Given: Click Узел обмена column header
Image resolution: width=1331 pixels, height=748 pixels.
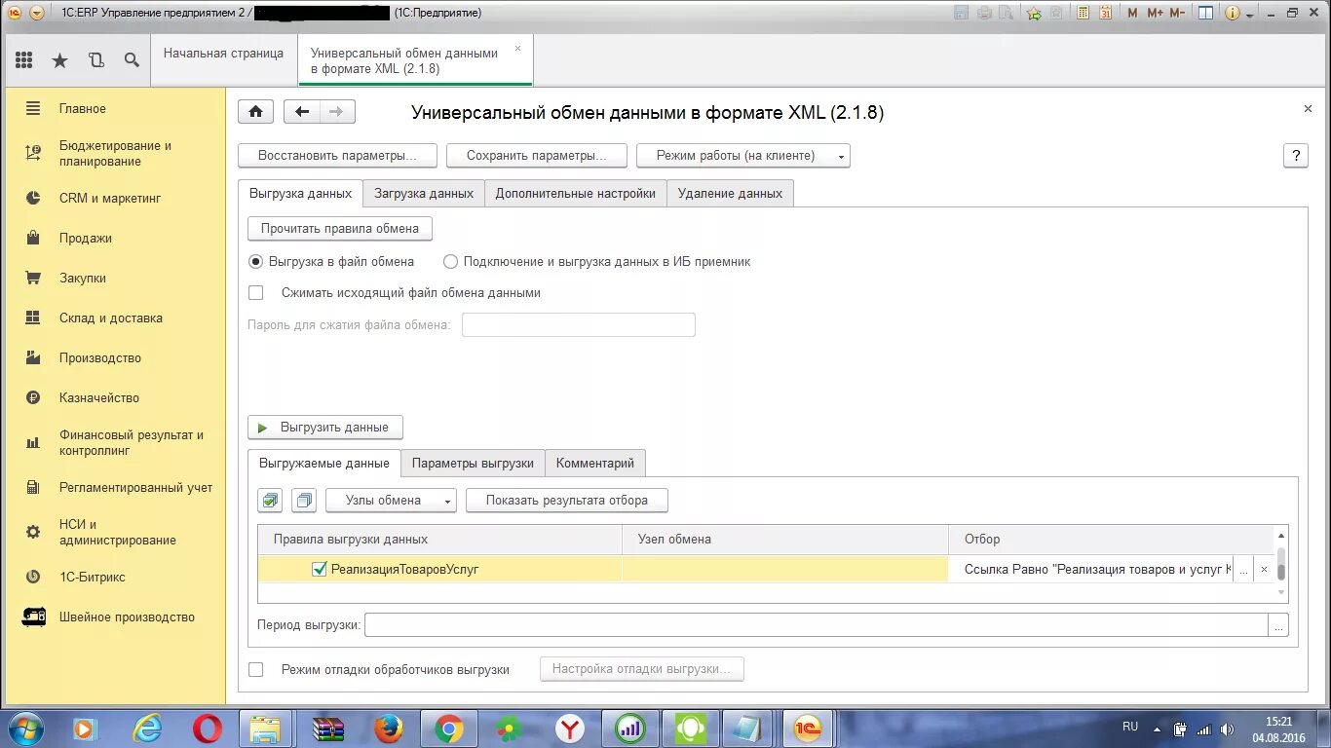Looking at the screenshot, I should pos(785,539).
